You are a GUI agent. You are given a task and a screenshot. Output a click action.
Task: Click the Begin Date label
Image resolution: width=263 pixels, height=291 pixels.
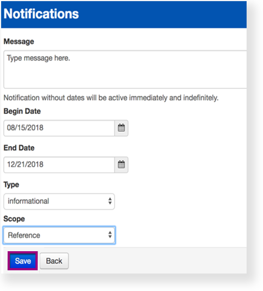tap(22, 111)
